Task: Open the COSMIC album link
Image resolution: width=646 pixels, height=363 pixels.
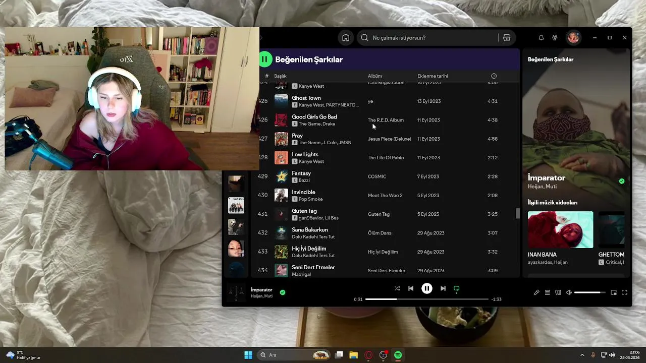Action: coord(377,176)
